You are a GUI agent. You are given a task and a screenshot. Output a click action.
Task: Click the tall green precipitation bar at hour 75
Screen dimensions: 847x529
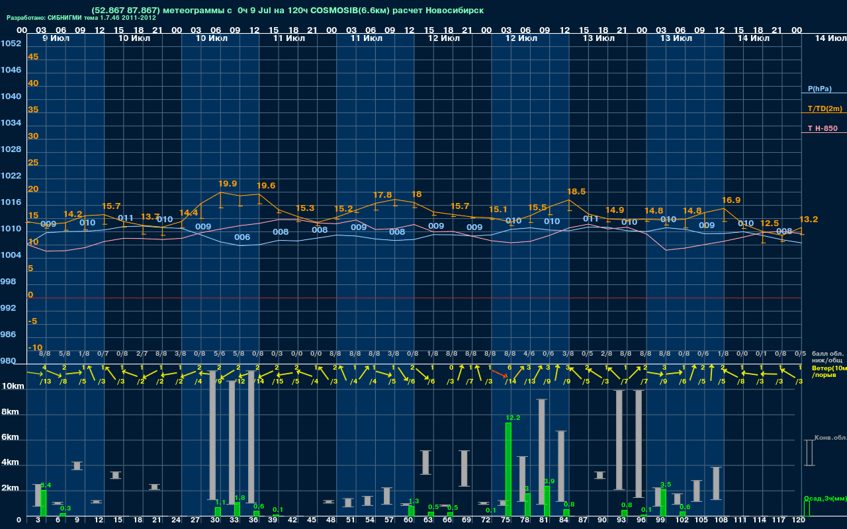tap(508, 469)
